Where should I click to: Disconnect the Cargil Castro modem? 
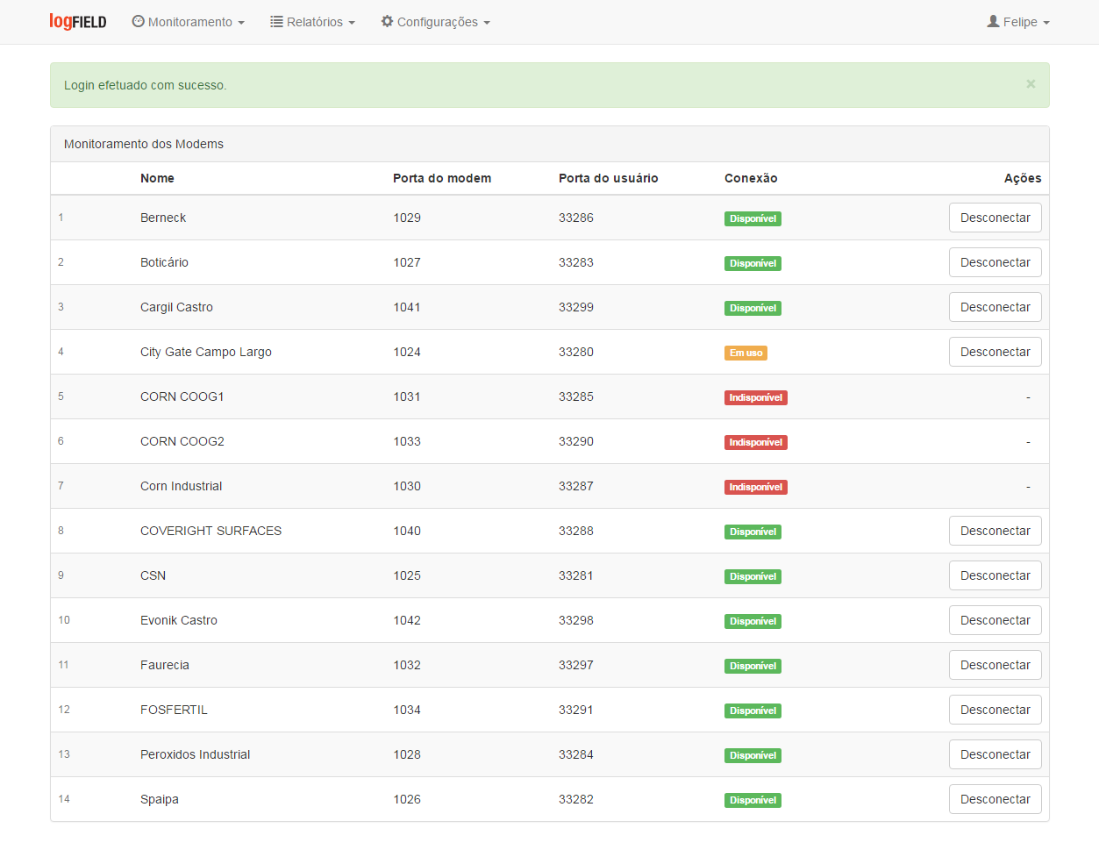click(x=996, y=307)
